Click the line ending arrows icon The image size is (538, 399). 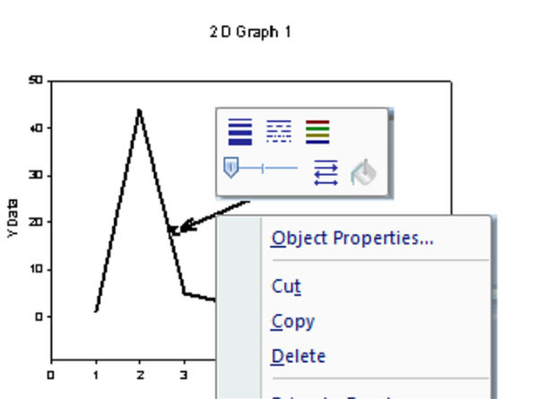[325, 171]
